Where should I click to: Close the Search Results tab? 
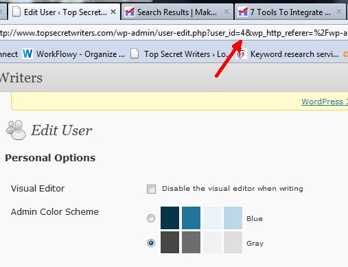[227, 12]
